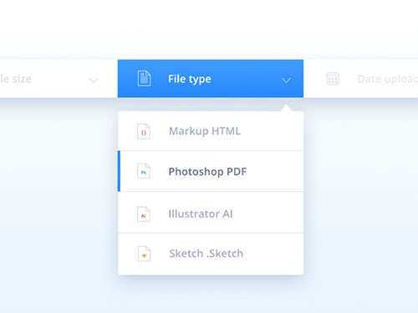The width and height of the screenshot is (418, 313).
Task: Click the Illustrator Ai file icon
Action: pos(144,215)
